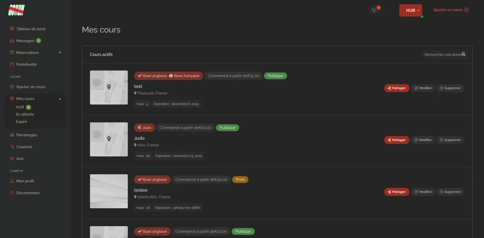Click the location pin next to Alès, France

[135, 145]
